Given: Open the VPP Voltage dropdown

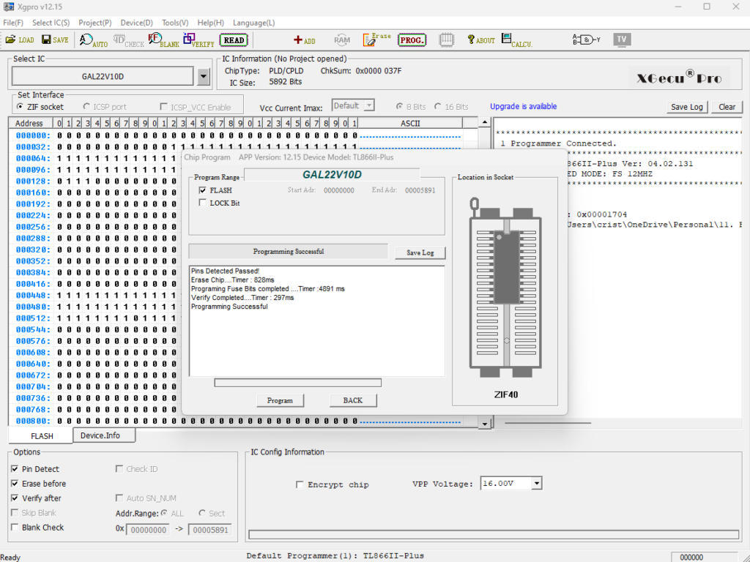Looking at the screenshot, I should coord(537,483).
